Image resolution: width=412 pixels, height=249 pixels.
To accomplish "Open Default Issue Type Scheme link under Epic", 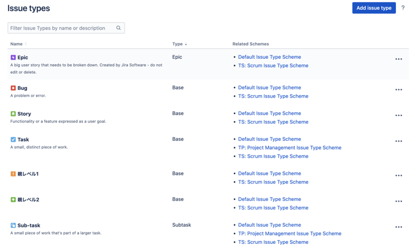I will (269, 57).
